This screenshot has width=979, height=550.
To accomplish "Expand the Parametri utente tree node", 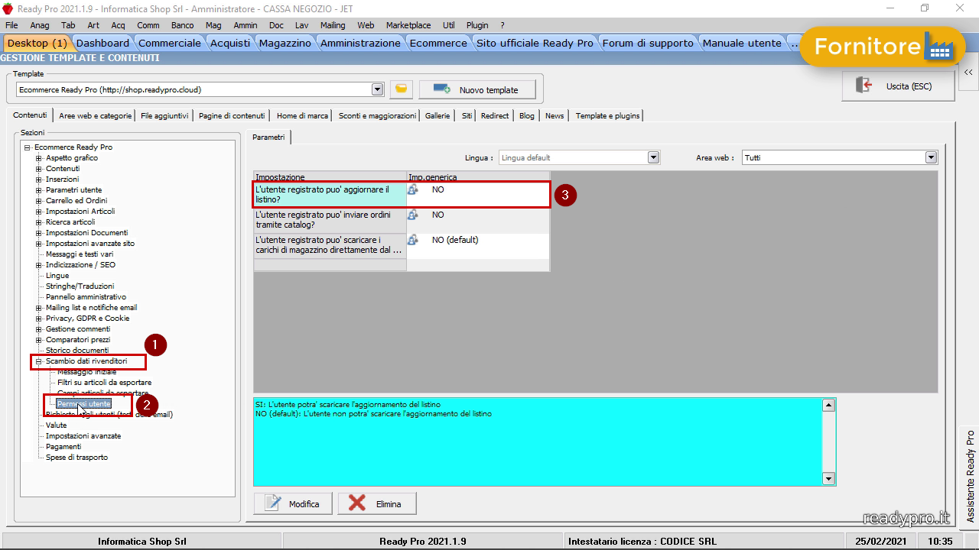I will click(x=39, y=190).
